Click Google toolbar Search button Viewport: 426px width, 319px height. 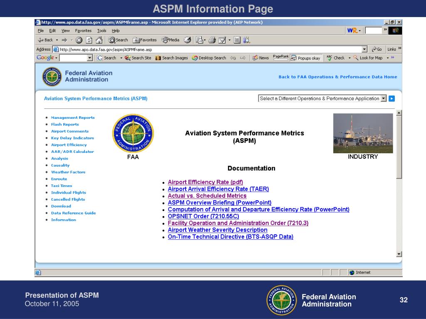click(x=107, y=58)
